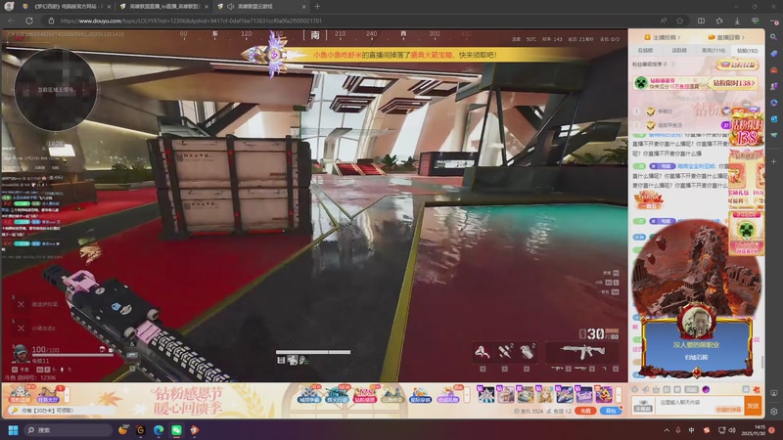The width and height of the screenshot is (783, 440).
Task: Open browser downloads icon in toolbar
Action: (737, 21)
